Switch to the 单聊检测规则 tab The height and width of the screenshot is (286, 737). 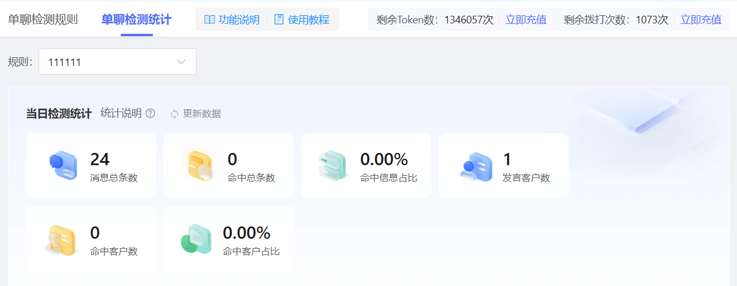[43, 20]
